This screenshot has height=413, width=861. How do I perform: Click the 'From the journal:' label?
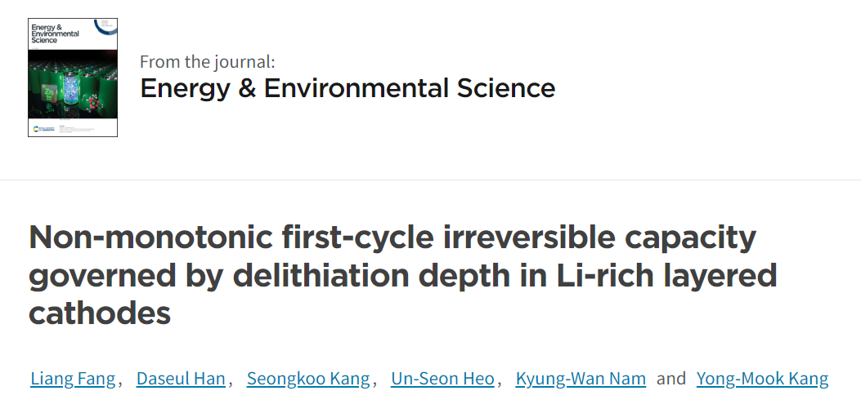click(x=207, y=61)
